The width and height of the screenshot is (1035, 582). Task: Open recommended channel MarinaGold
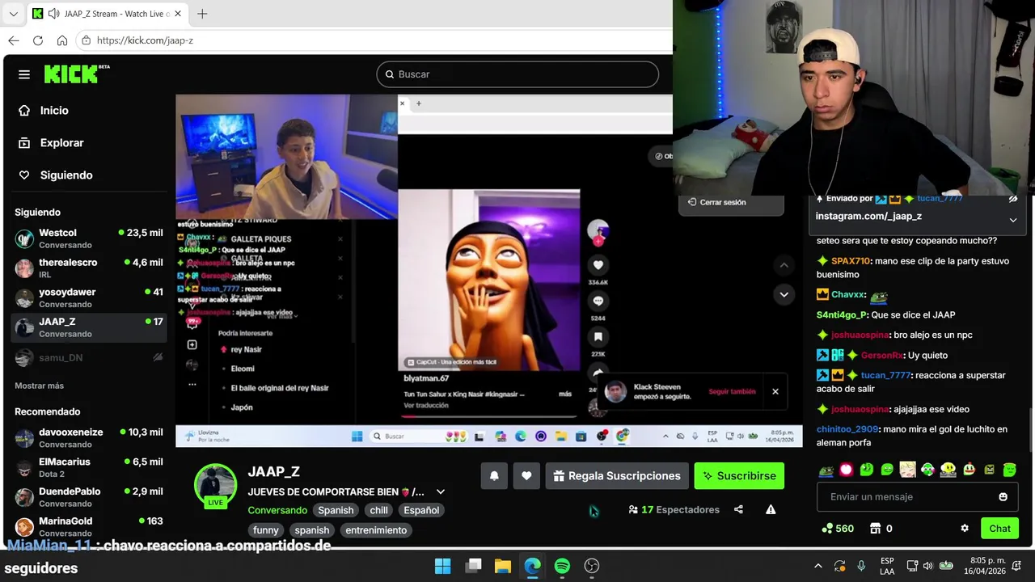pyautogui.click(x=89, y=526)
